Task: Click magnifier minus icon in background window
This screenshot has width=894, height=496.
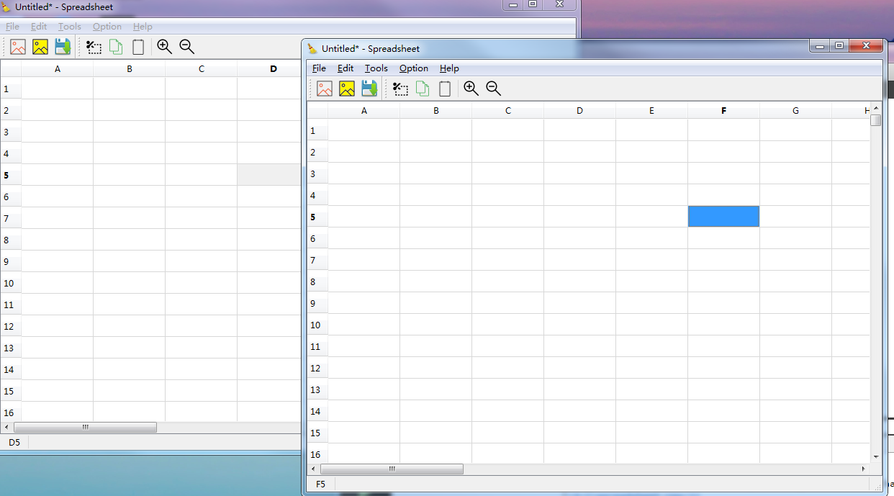Action: coord(186,47)
